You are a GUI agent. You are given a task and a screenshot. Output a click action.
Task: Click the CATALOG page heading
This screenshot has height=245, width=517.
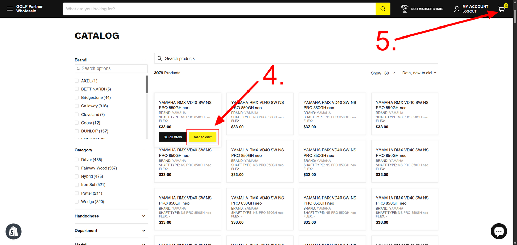pos(97,35)
